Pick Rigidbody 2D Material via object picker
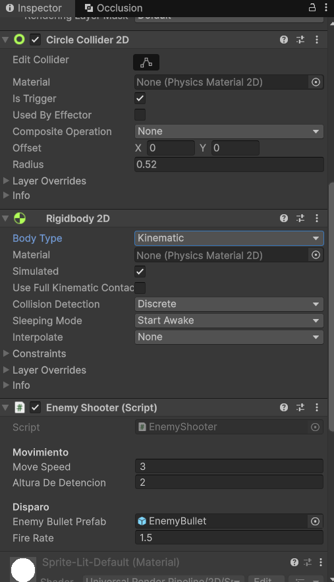The image size is (334, 582). click(x=316, y=255)
